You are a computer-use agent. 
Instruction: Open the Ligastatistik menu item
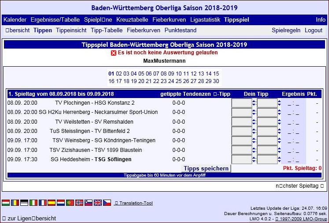(205, 20)
